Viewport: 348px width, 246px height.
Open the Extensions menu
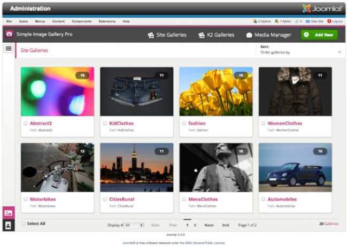(x=107, y=21)
